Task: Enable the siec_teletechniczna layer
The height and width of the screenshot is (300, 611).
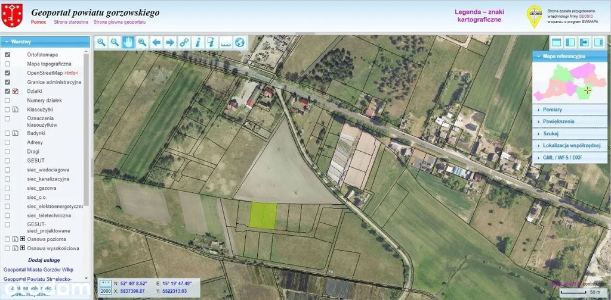Action: (7, 215)
